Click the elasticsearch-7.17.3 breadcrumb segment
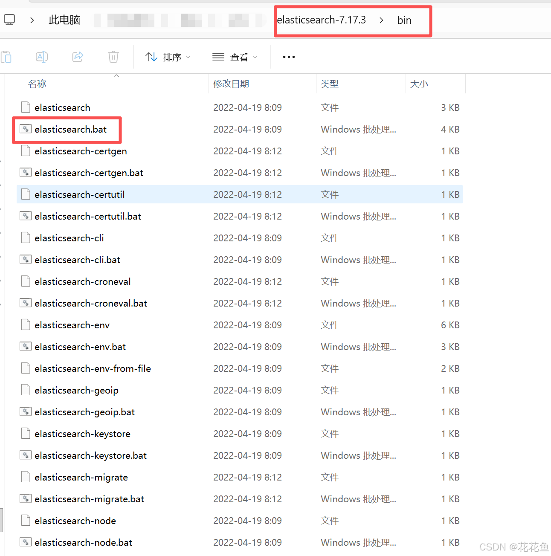 click(322, 20)
